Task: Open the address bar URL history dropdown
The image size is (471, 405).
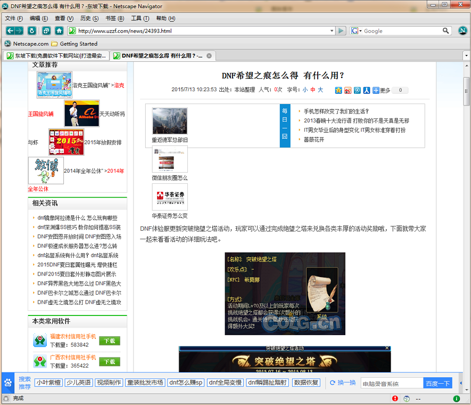Action: pyautogui.click(x=332, y=31)
